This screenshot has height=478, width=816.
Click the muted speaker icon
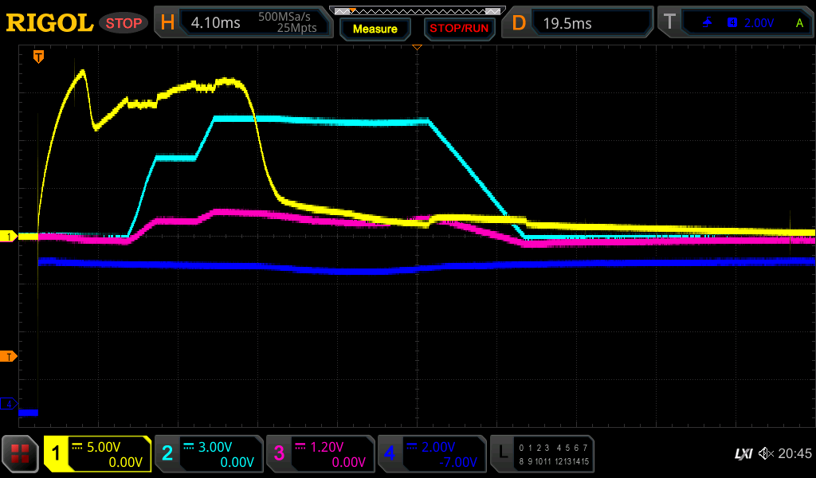tap(766, 453)
